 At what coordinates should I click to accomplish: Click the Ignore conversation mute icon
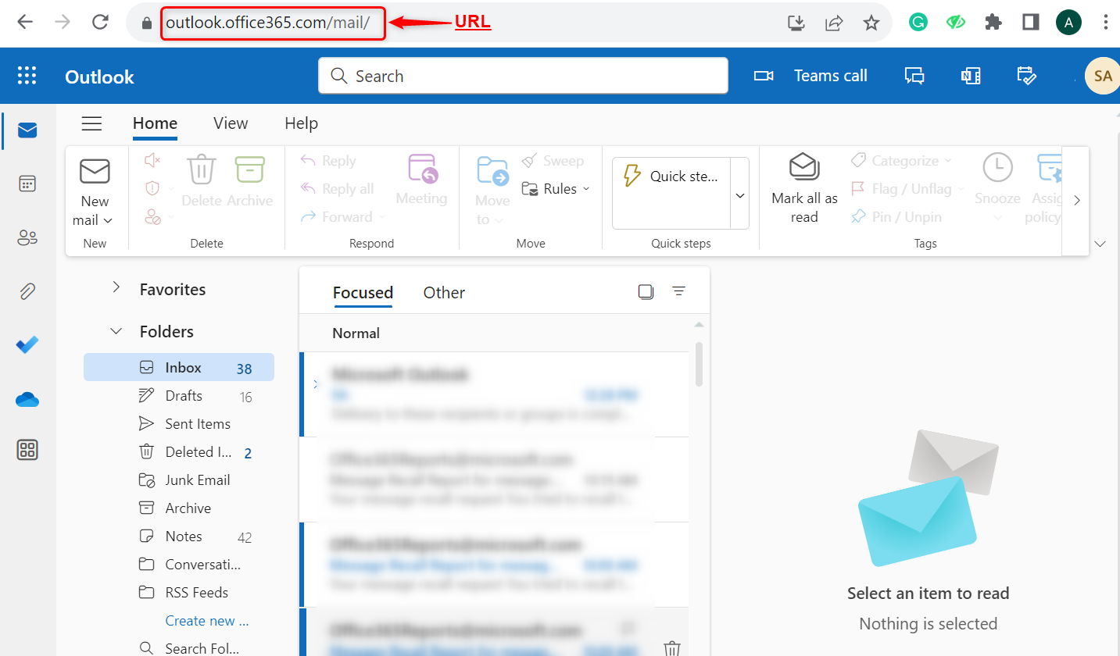[152, 160]
